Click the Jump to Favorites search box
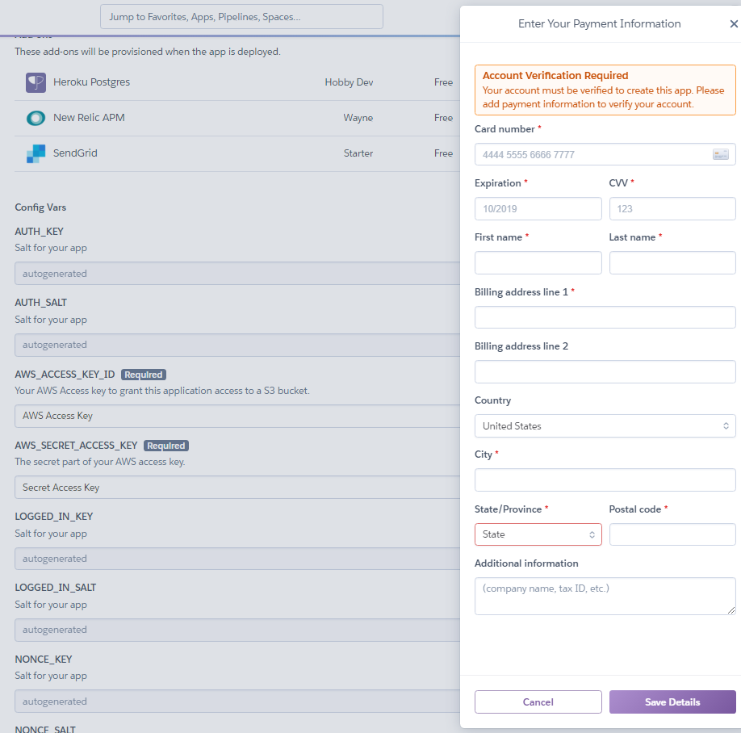The width and height of the screenshot is (741, 733). 241,16
